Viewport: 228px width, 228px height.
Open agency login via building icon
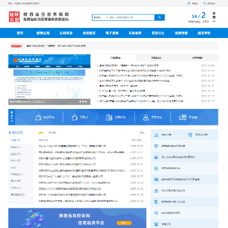point(109,117)
